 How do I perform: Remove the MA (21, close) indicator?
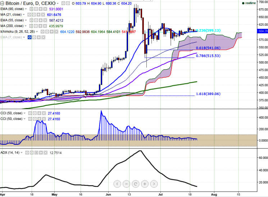(43, 15)
